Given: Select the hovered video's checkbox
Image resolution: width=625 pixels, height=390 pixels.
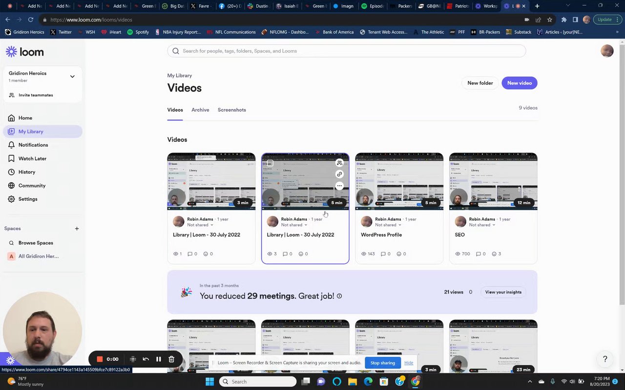Looking at the screenshot, I should [270, 162].
